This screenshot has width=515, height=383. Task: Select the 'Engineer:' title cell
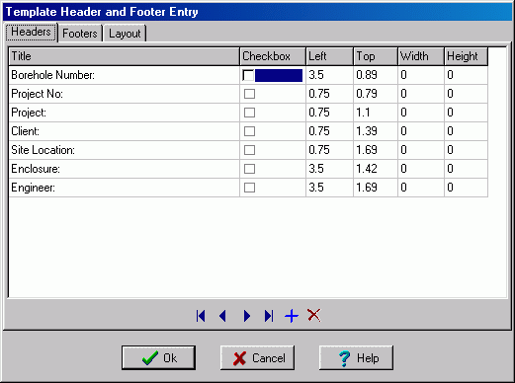(125, 188)
